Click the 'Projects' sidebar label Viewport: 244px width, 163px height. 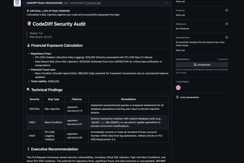pos(180,10)
